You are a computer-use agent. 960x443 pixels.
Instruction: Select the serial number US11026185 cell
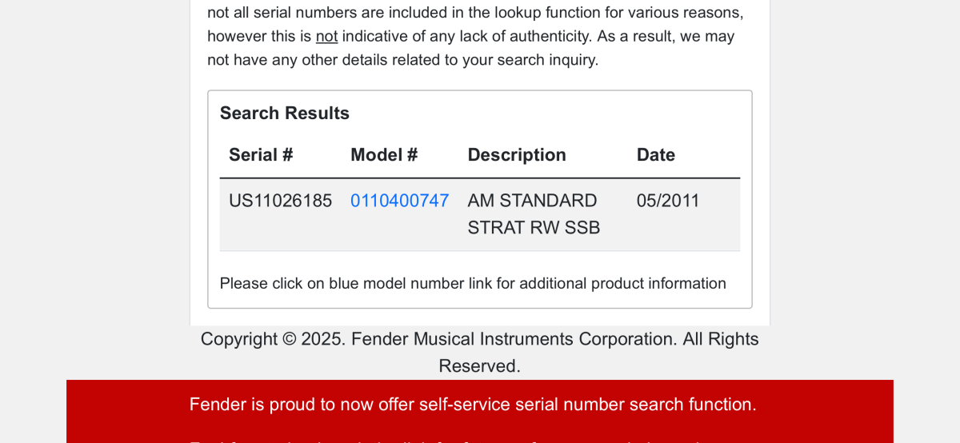[280, 201]
